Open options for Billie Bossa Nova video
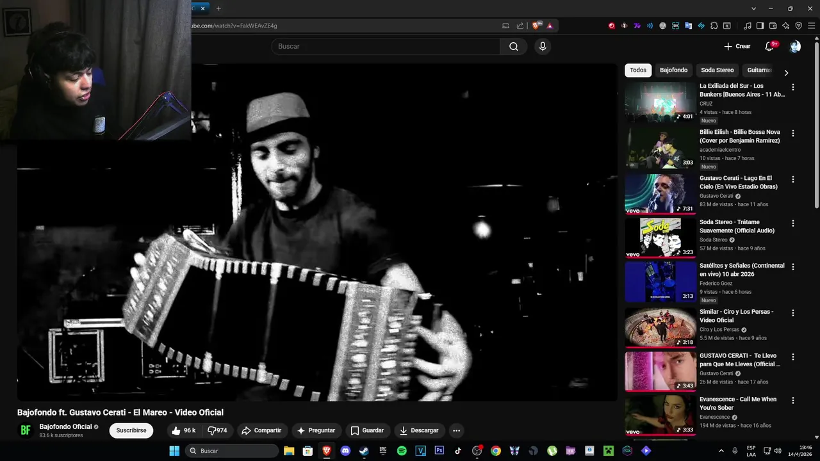820x461 pixels. pos(793,133)
